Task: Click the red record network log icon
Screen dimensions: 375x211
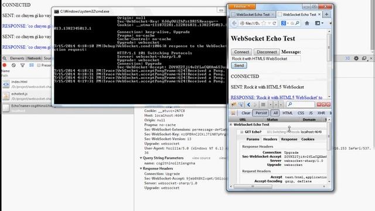Action: point(5,65)
